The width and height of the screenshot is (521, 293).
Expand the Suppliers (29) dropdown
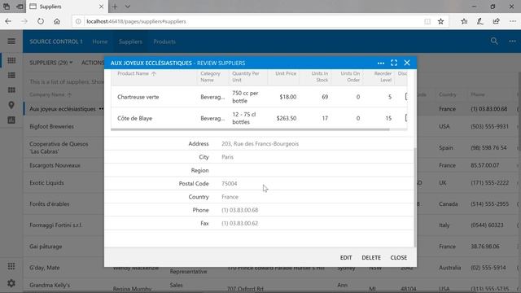click(x=50, y=63)
